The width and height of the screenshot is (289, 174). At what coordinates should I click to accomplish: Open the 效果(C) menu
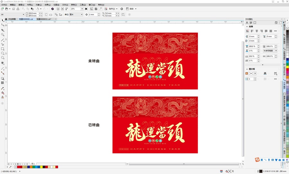[48, 5]
